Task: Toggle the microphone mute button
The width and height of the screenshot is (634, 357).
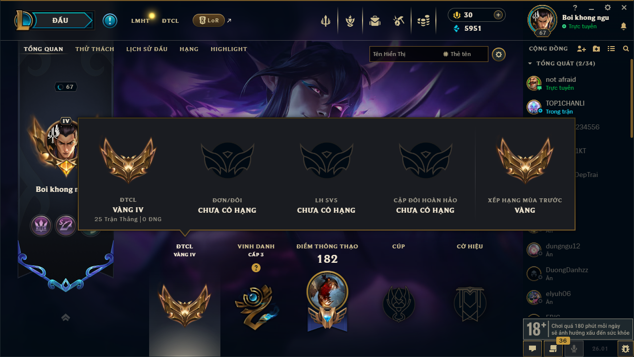Action: click(x=574, y=349)
